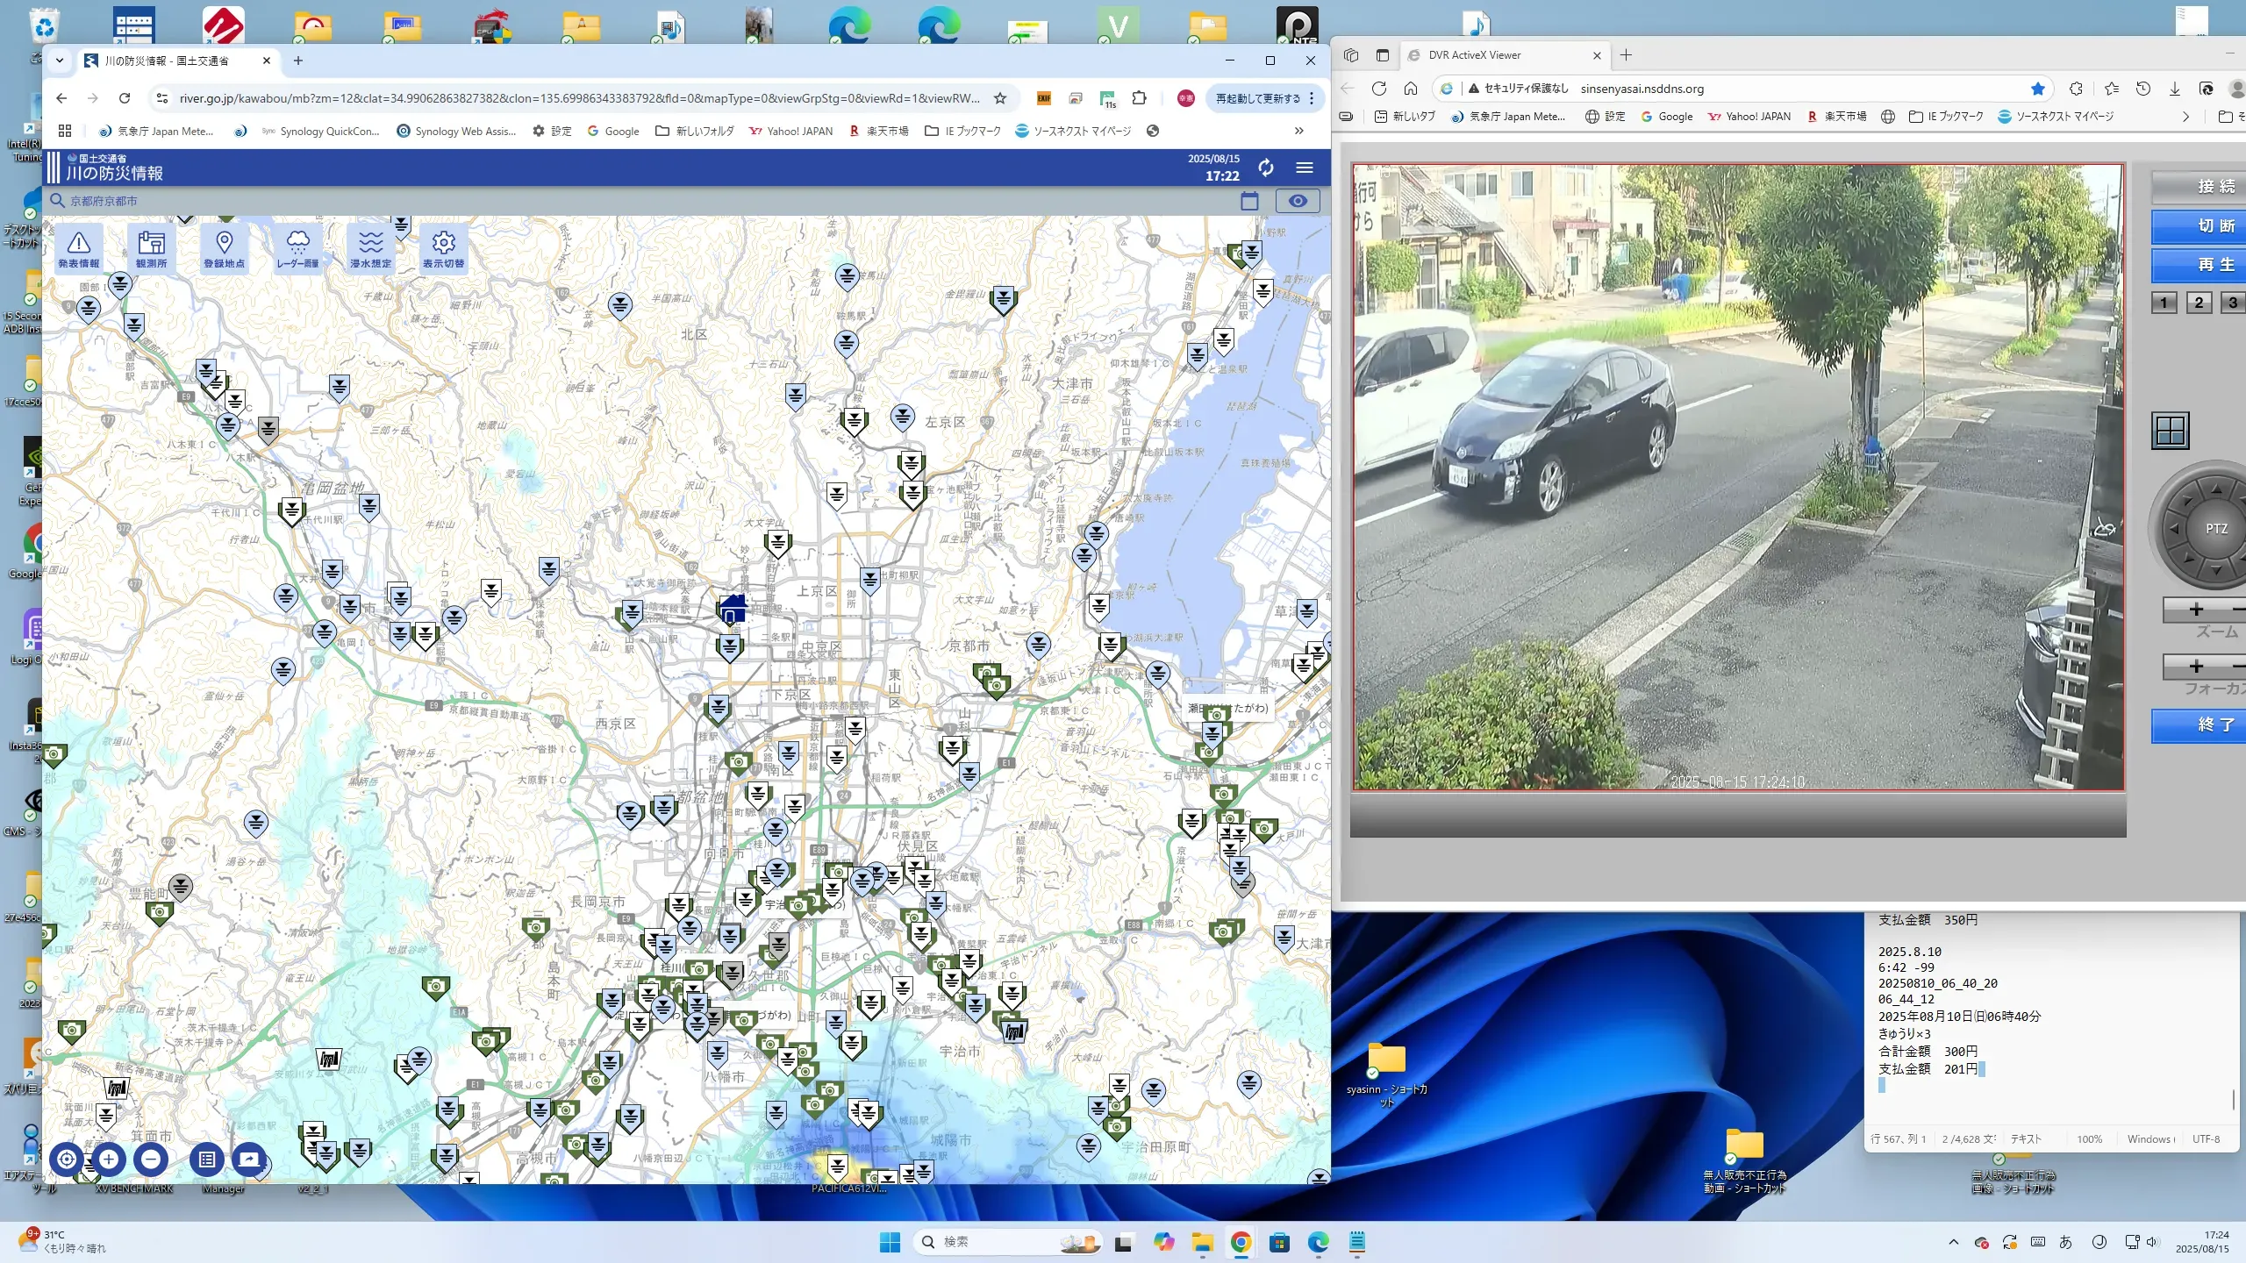The height and width of the screenshot is (1263, 2246).
Task: Select the 観測所 observation station tool
Action: [x=151, y=248]
